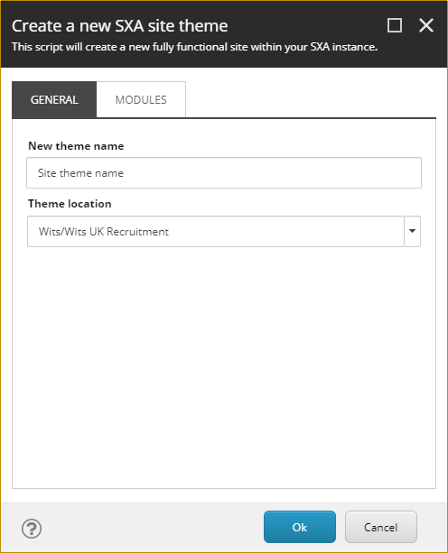This screenshot has width=448, height=553.
Task: Focus the Site theme name input field
Action: [224, 173]
